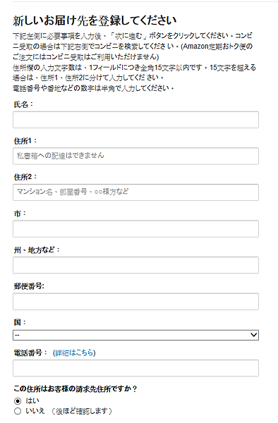This screenshot has width=278, height=423.
Task: Select the 市 city input field
Action: click(135, 228)
